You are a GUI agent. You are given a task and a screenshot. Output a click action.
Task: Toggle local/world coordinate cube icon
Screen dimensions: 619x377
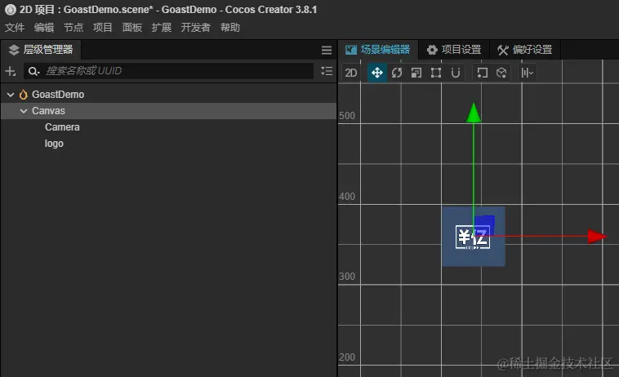click(x=501, y=73)
